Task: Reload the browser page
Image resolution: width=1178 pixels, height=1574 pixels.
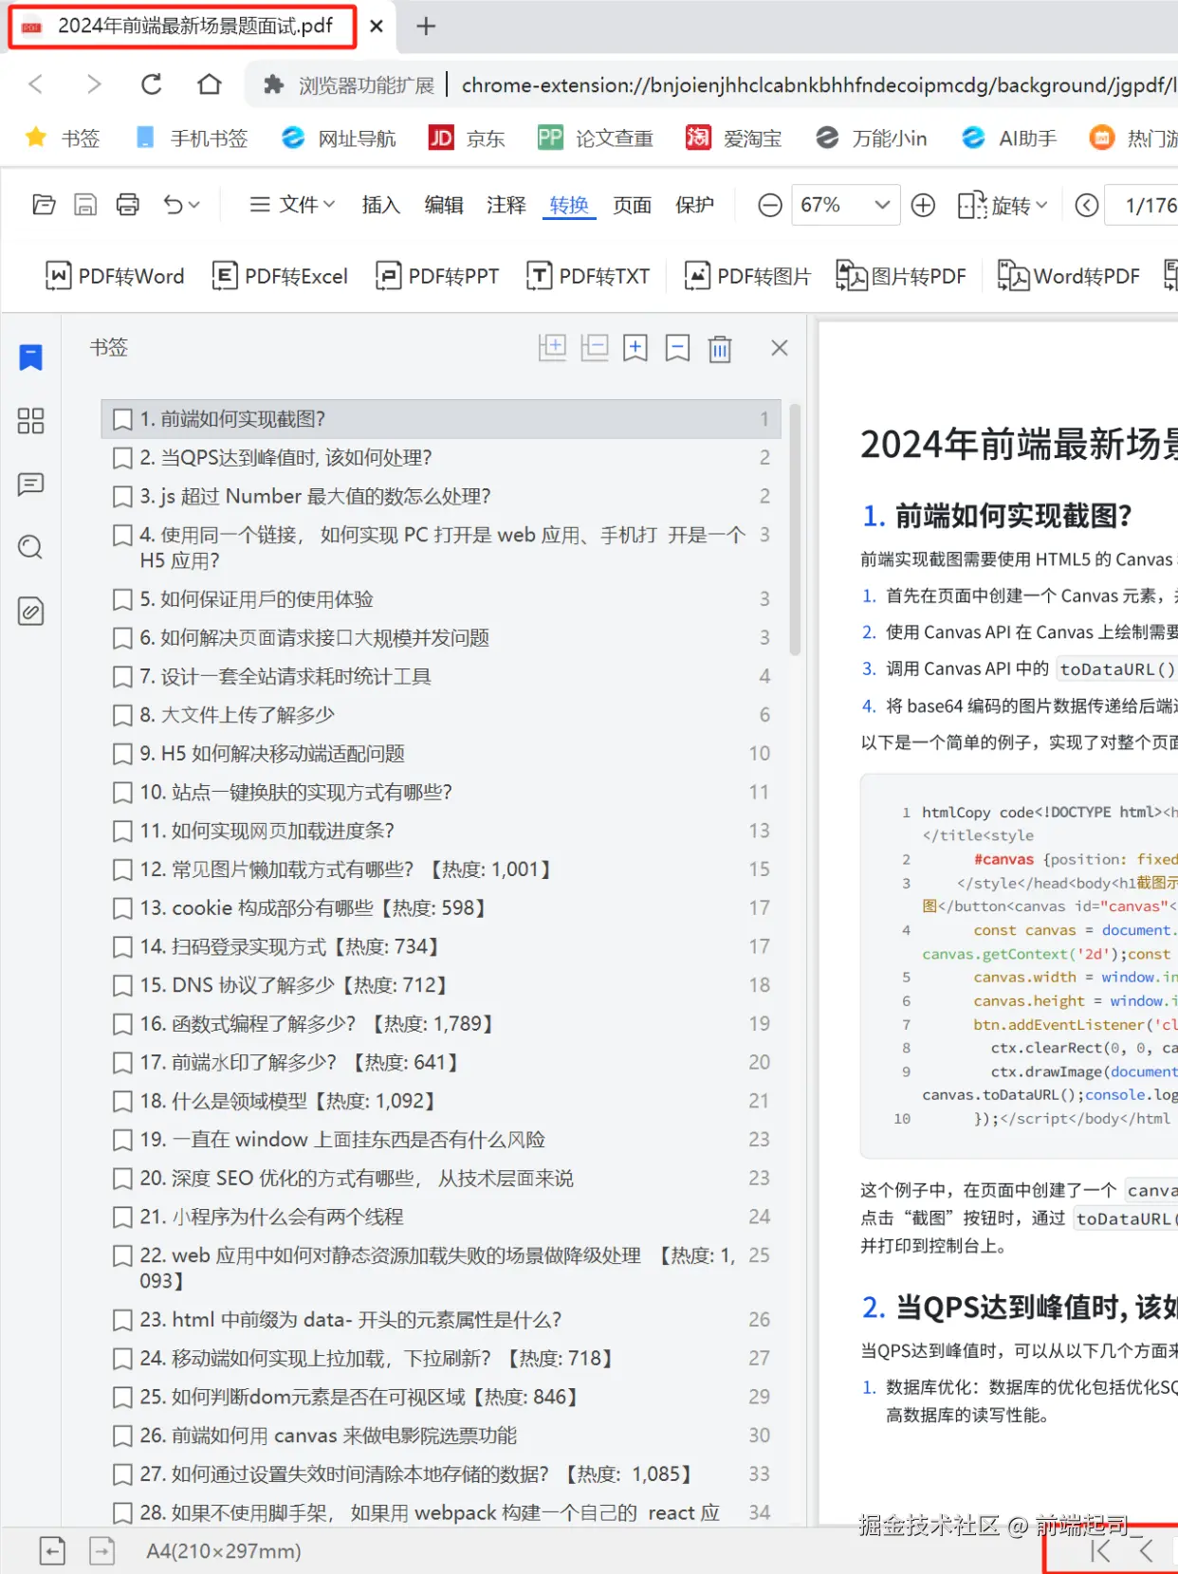Action: pos(151,84)
